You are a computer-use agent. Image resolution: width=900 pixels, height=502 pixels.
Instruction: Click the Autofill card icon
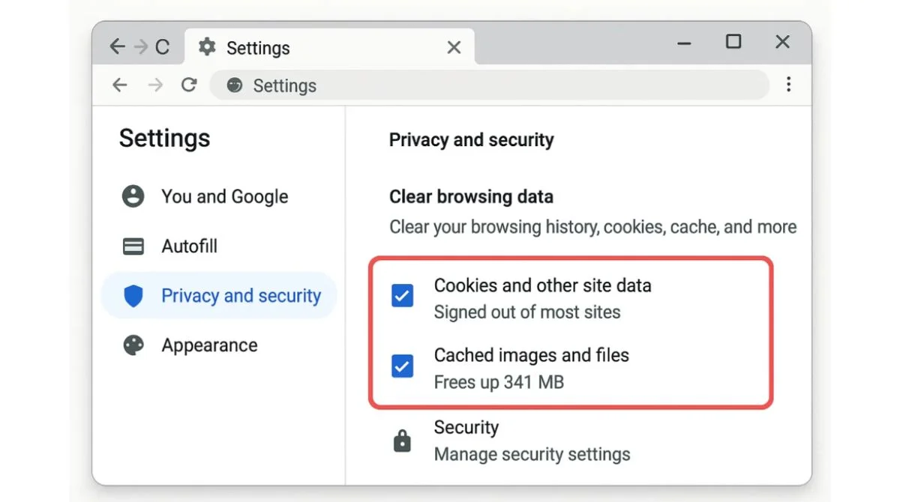133,247
